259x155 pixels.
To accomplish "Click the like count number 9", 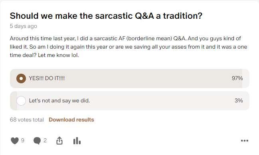I will [x=23, y=140].
